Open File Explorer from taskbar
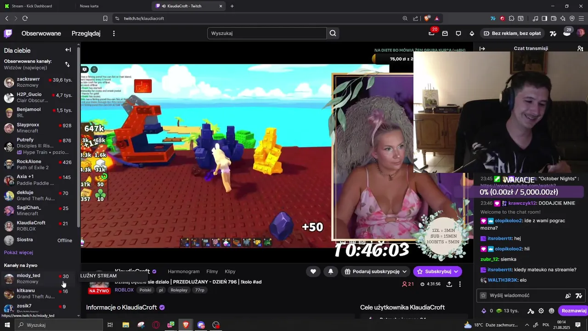Image resolution: width=588 pixels, height=331 pixels. coord(126,325)
